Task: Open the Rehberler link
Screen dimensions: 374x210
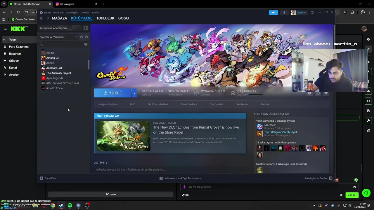Action: pyautogui.click(x=242, y=104)
